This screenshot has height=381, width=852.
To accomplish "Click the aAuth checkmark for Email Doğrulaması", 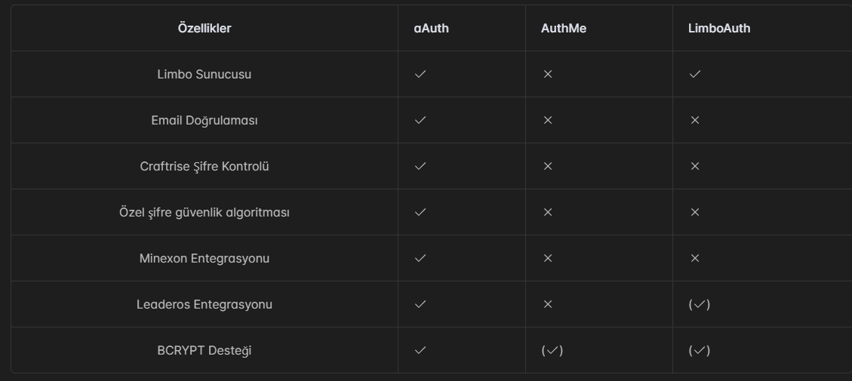I will click(x=420, y=120).
